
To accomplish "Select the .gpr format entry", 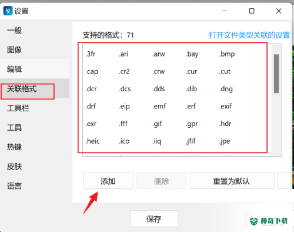I will coord(192,124).
